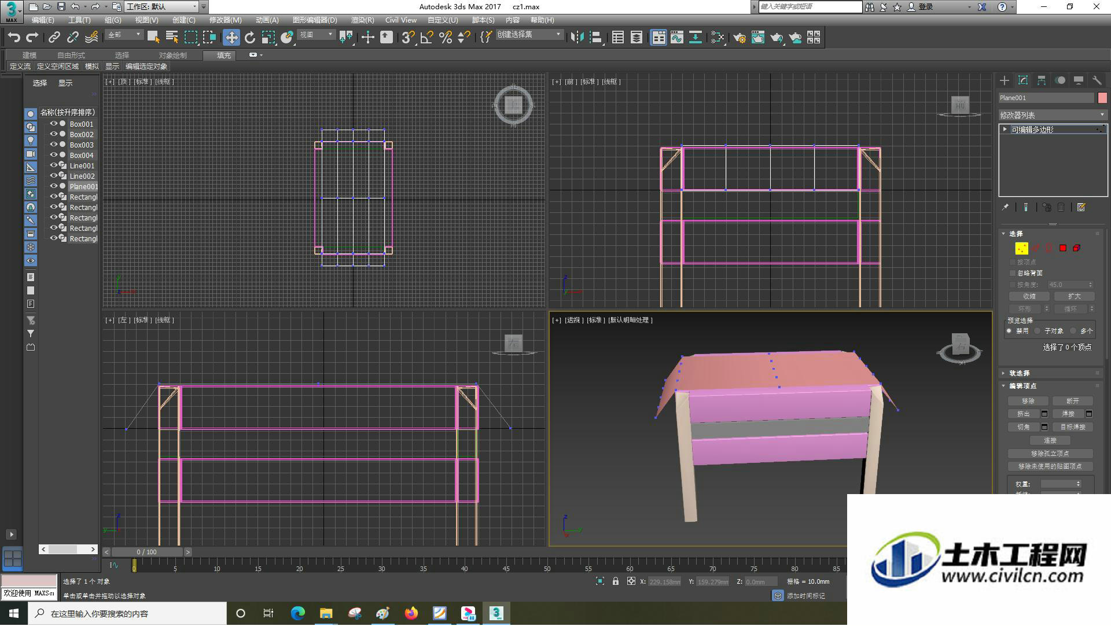Click the Redo arrow in main toolbar

click(32, 38)
